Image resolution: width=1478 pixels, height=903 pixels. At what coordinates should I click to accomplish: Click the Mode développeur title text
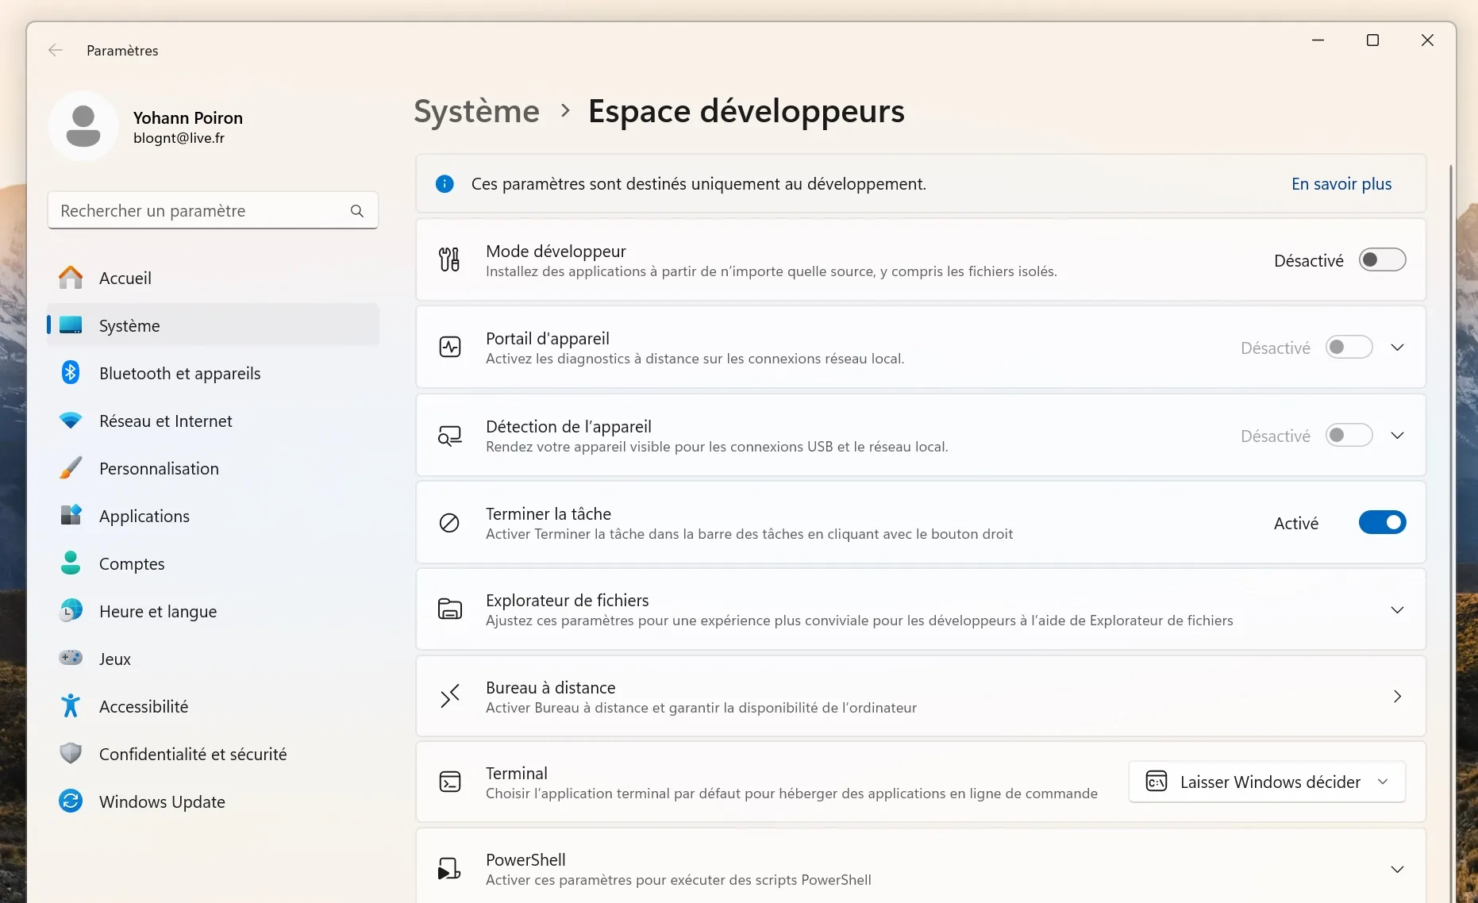tap(556, 251)
